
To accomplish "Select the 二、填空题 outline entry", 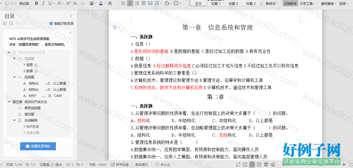I will 26,114.
